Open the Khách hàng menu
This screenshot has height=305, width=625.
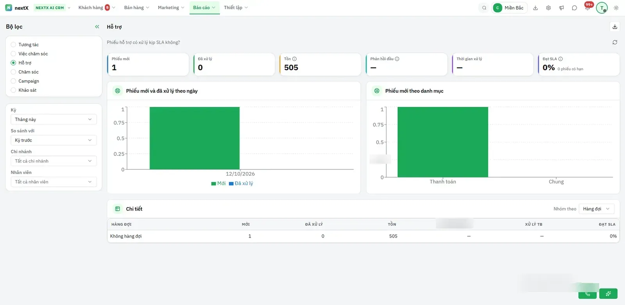(x=96, y=8)
